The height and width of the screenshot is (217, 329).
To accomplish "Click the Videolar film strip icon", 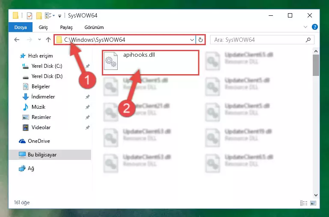I will (25, 127).
